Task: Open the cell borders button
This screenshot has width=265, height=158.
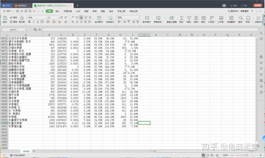Action: (x=42, y=22)
